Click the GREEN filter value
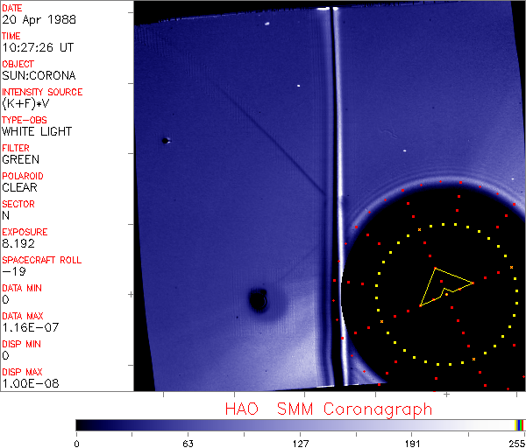 coord(21,160)
